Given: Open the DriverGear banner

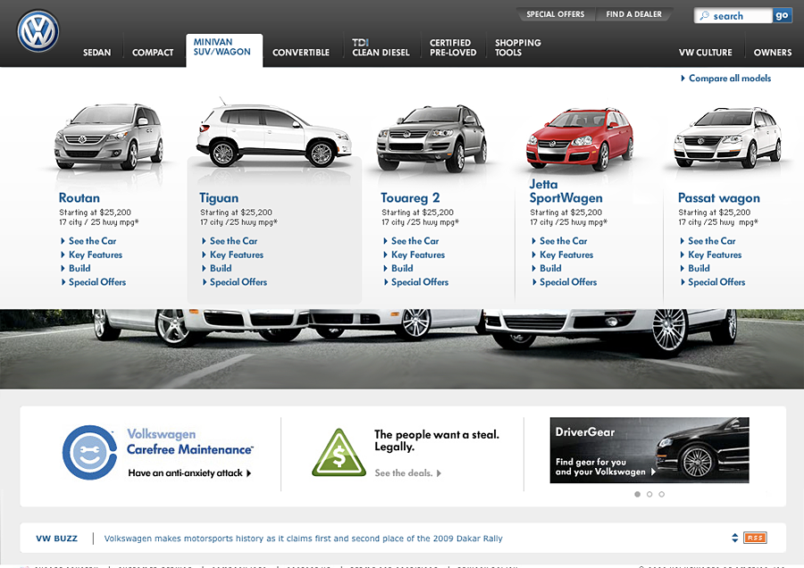Looking at the screenshot, I should point(649,450).
